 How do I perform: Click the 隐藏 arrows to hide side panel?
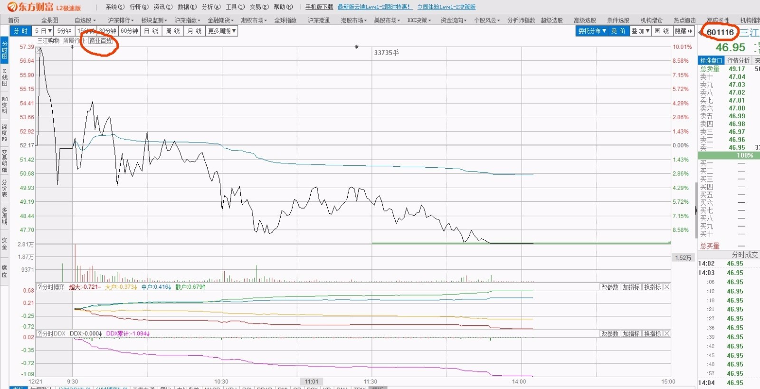(684, 31)
